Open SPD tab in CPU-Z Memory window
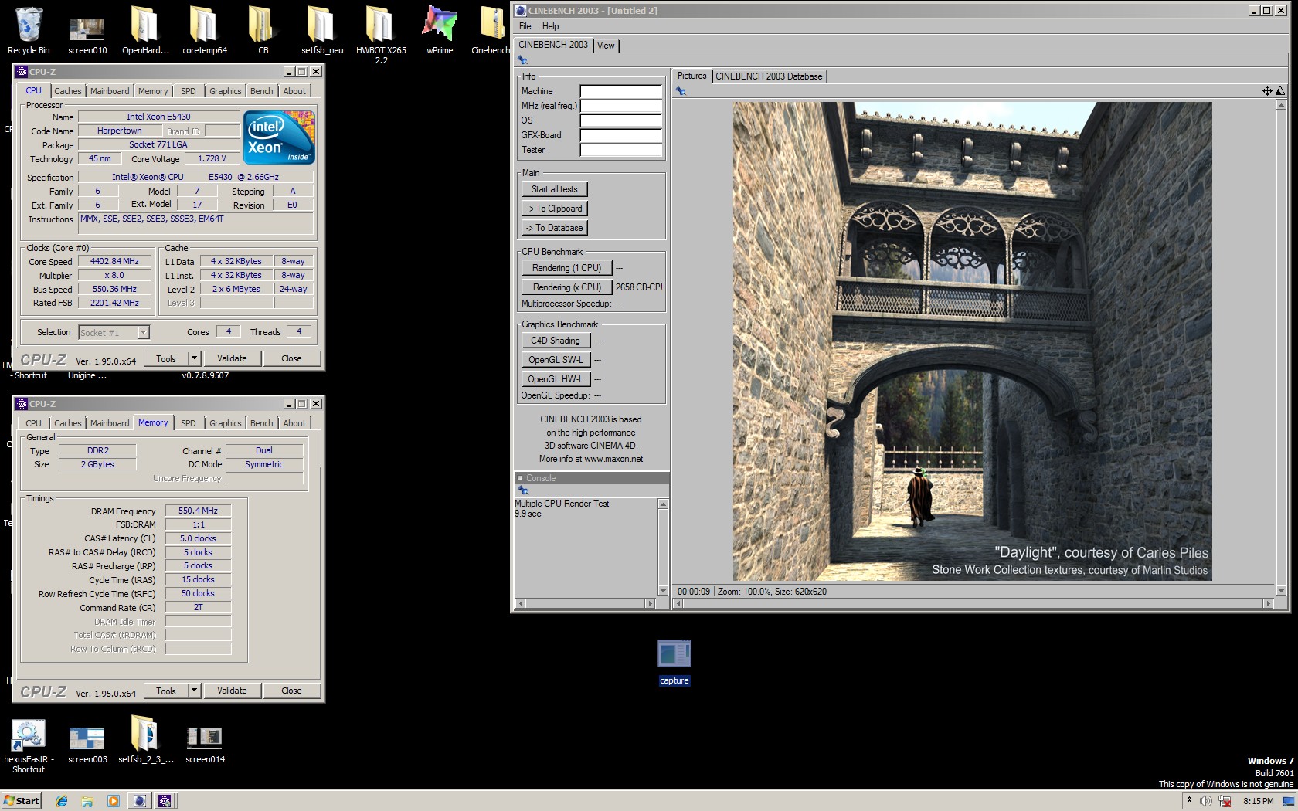This screenshot has height=811, width=1298. [x=189, y=423]
